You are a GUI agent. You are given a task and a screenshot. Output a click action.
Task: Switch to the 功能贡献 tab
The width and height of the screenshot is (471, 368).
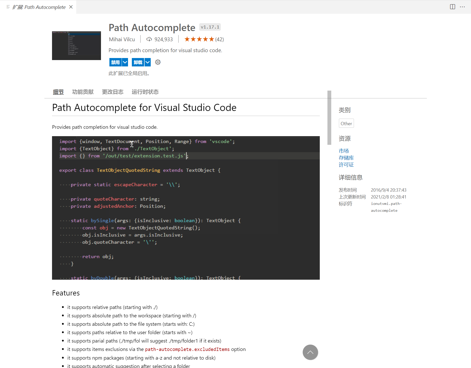pyautogui.click(x=83, y=92)
